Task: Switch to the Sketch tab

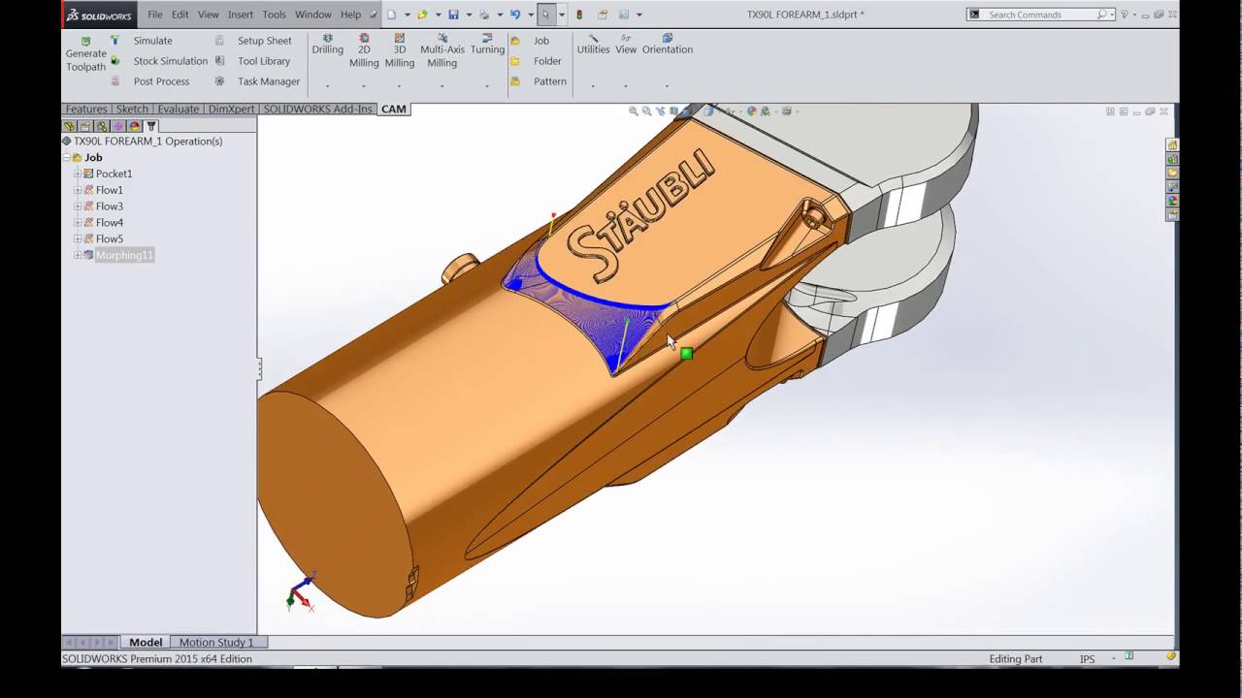Action: (x=133, y=110)
